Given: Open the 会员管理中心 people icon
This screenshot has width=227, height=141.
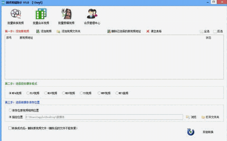Looking at the screenshot, I should [x=92, y=14].
